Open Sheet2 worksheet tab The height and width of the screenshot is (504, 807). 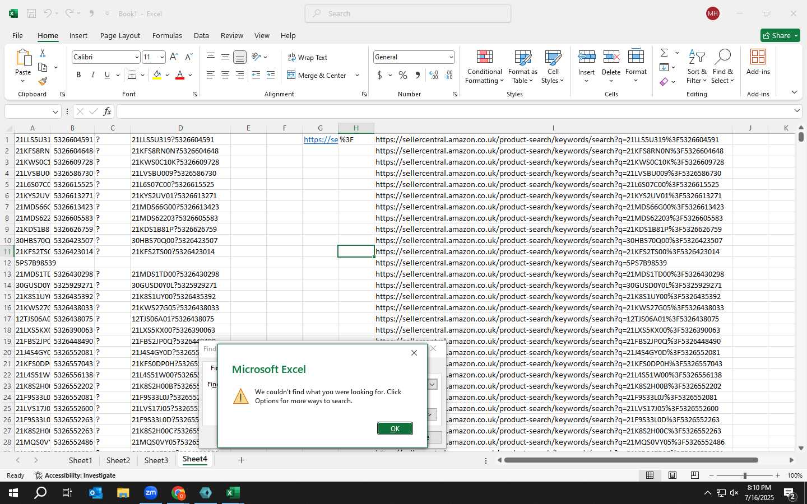pyautogui.click(x=118, y=460)
